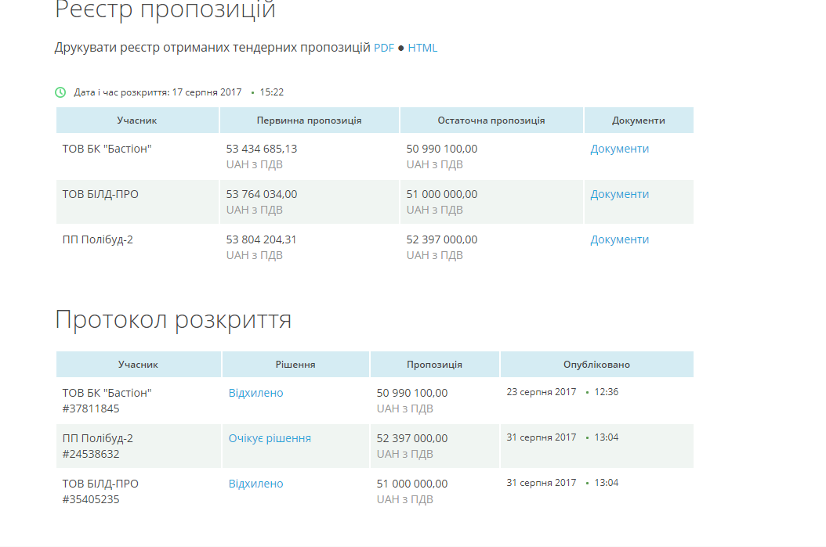Open the Відхилено decision for ТОВ БІЛД-ПРО
826x547 pixels.
[x=256, y=484]
